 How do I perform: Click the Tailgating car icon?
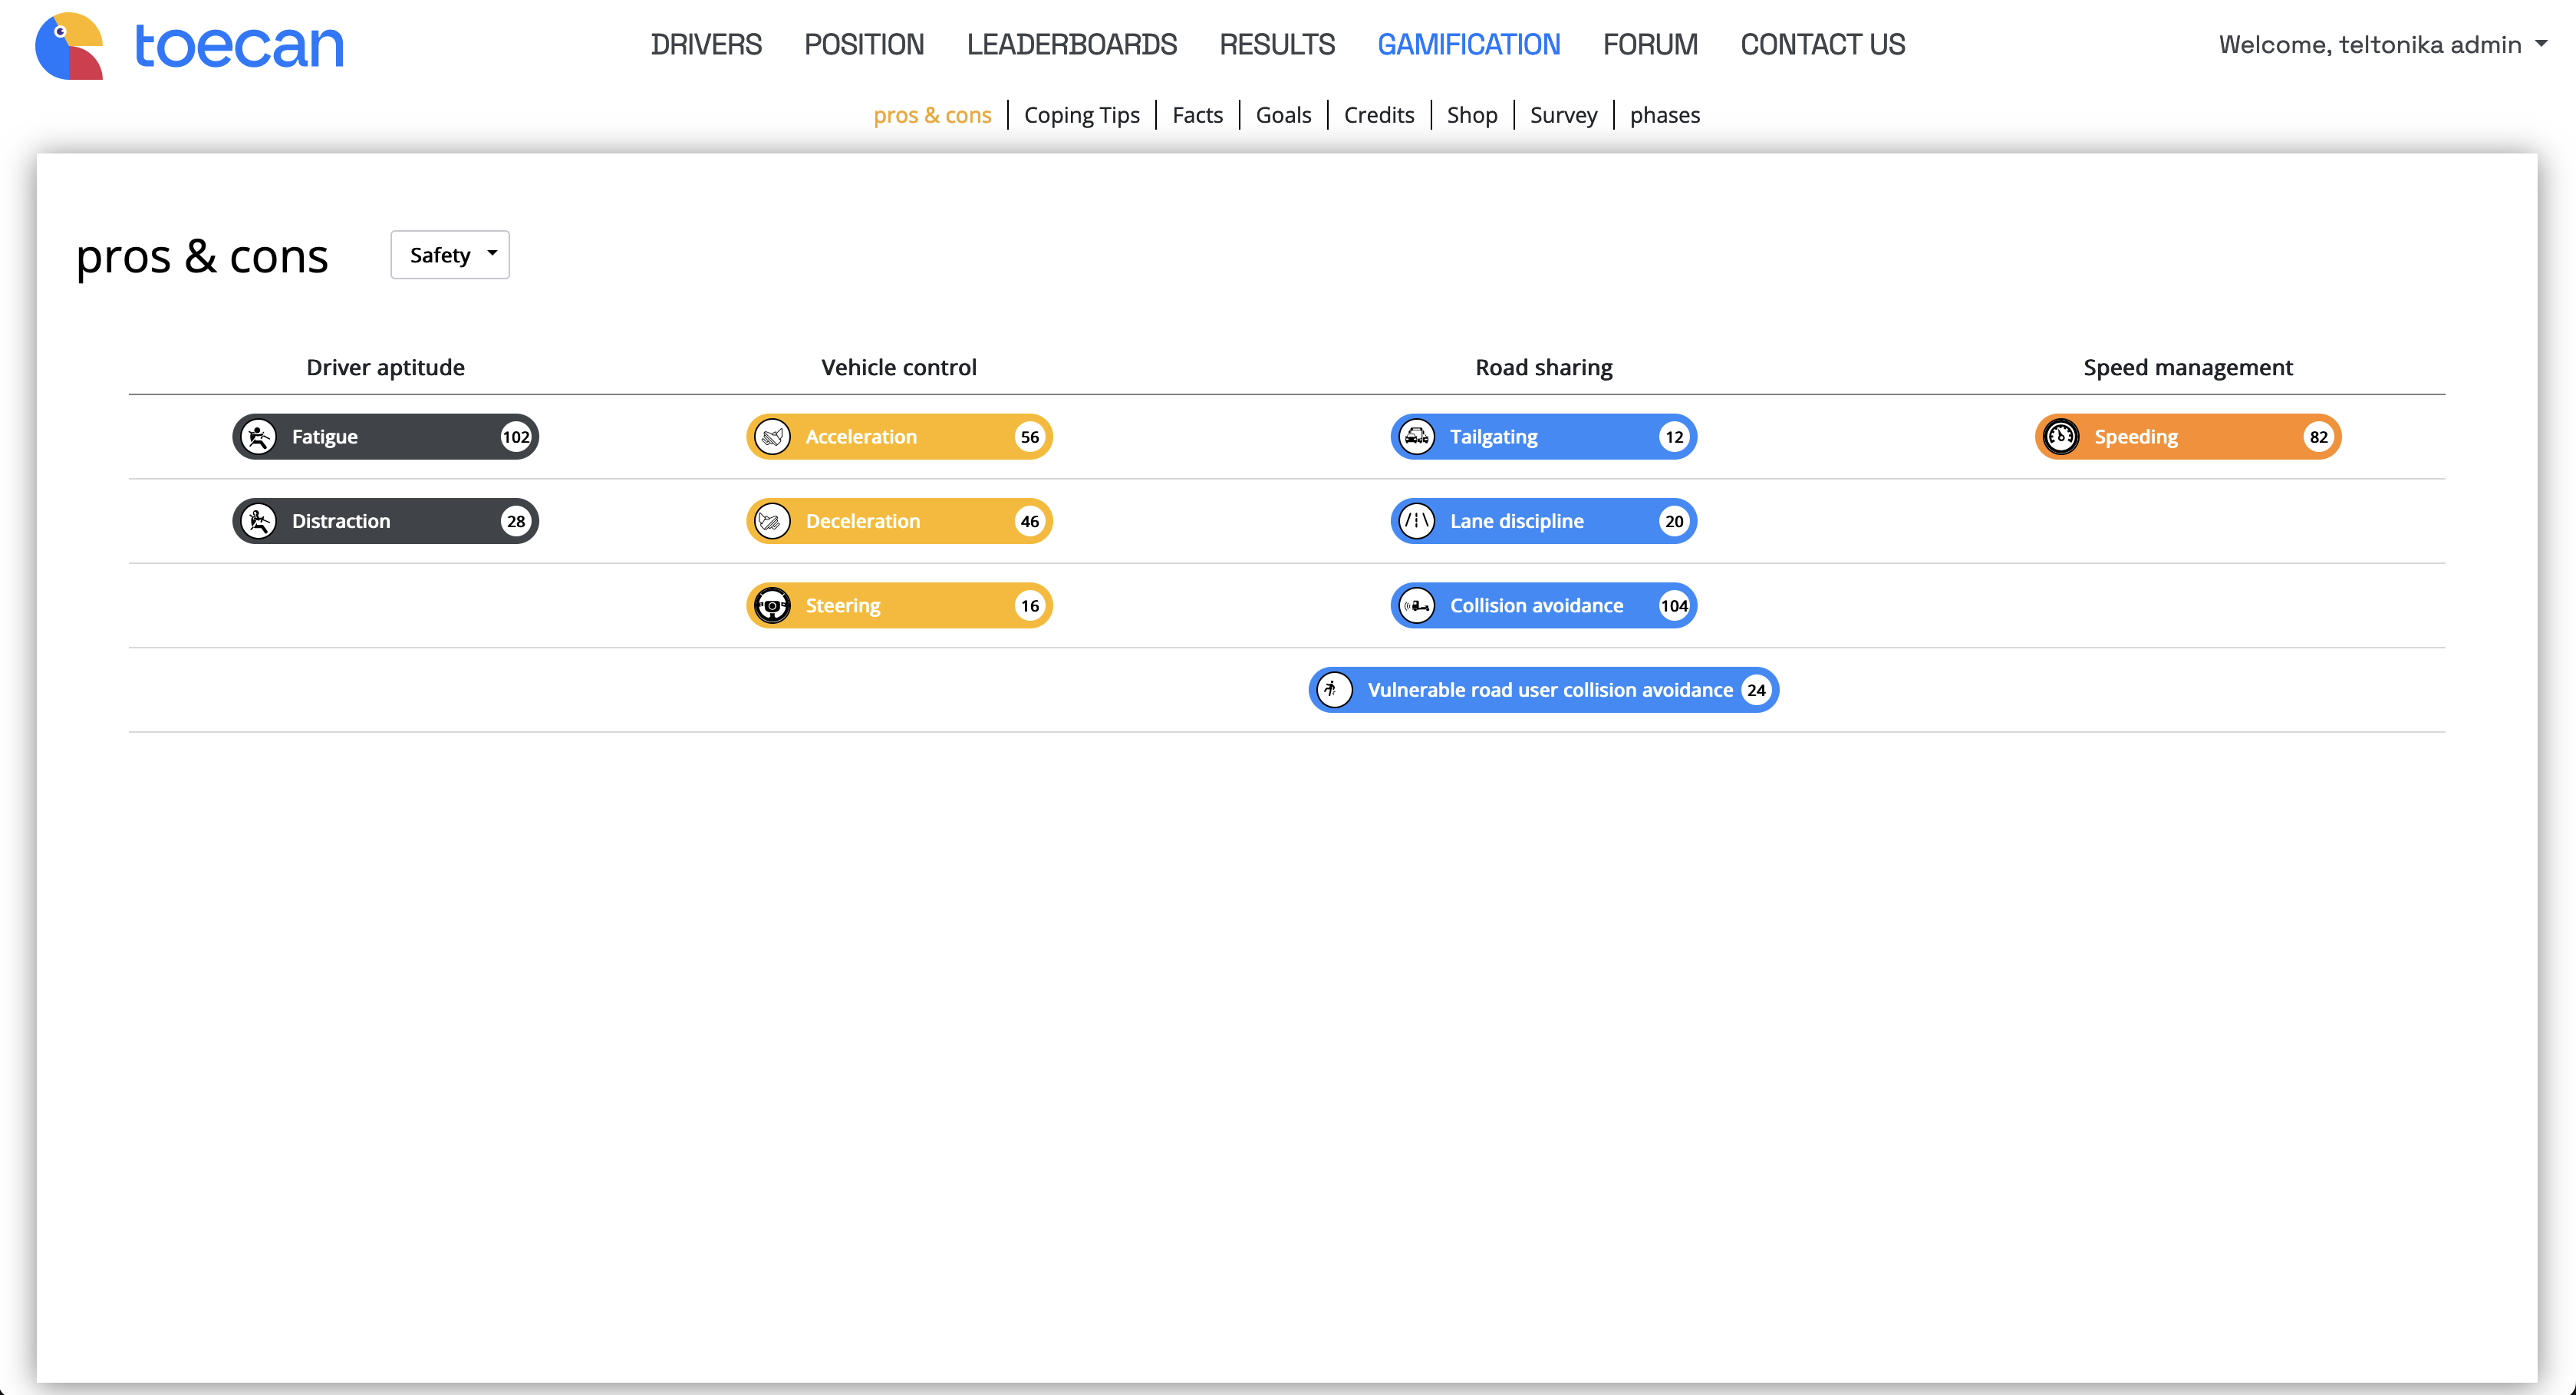[1417, 437]
